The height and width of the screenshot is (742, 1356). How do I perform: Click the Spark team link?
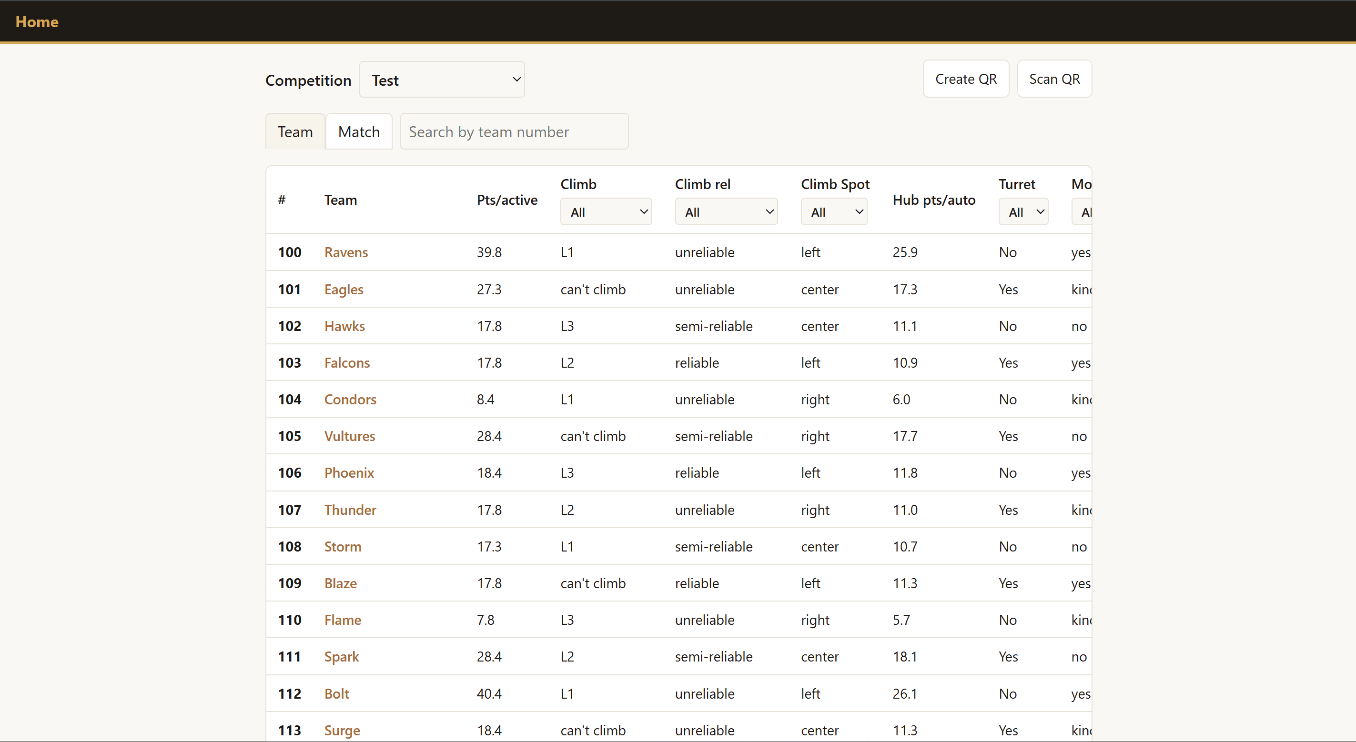click(x=342, y=656)
